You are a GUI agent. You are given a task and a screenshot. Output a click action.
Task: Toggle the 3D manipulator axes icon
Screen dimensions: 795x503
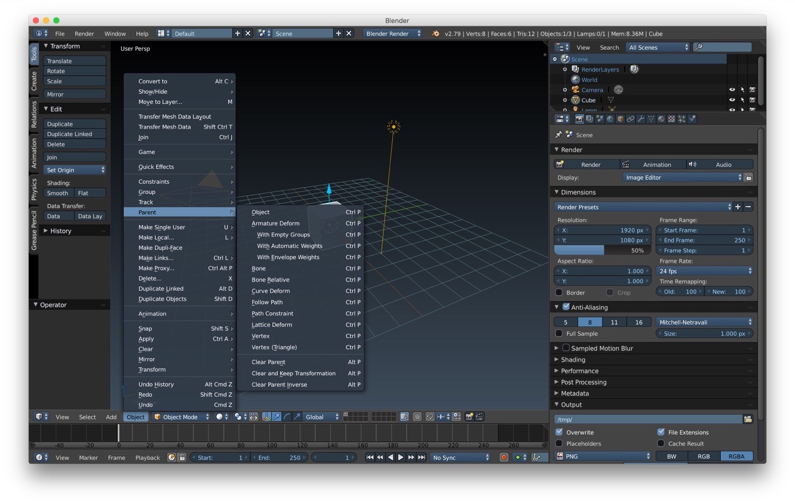(267, 417)
